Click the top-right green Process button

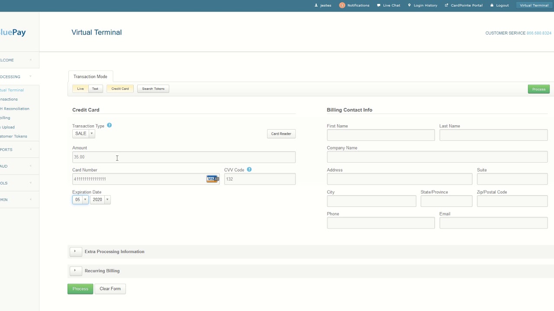(539, 89)
